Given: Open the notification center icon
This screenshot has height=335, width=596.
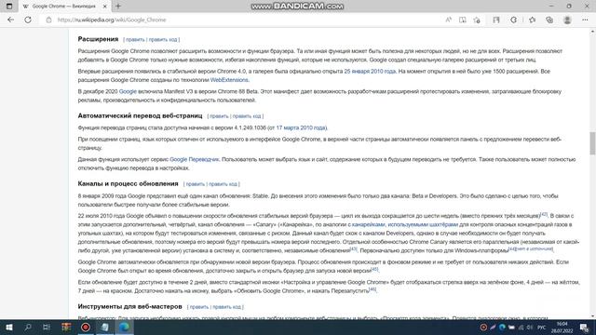Looking at the screenshot, I should [x=584, y=328].
